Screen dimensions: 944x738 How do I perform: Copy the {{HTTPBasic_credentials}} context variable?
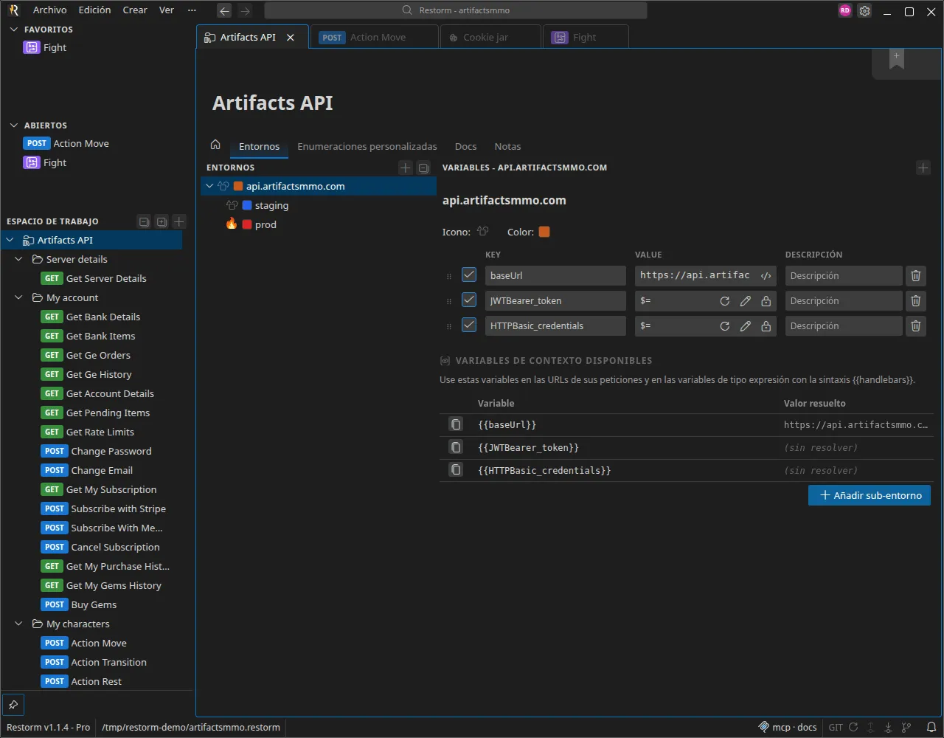pyautogui.click(x=457, y=471)
